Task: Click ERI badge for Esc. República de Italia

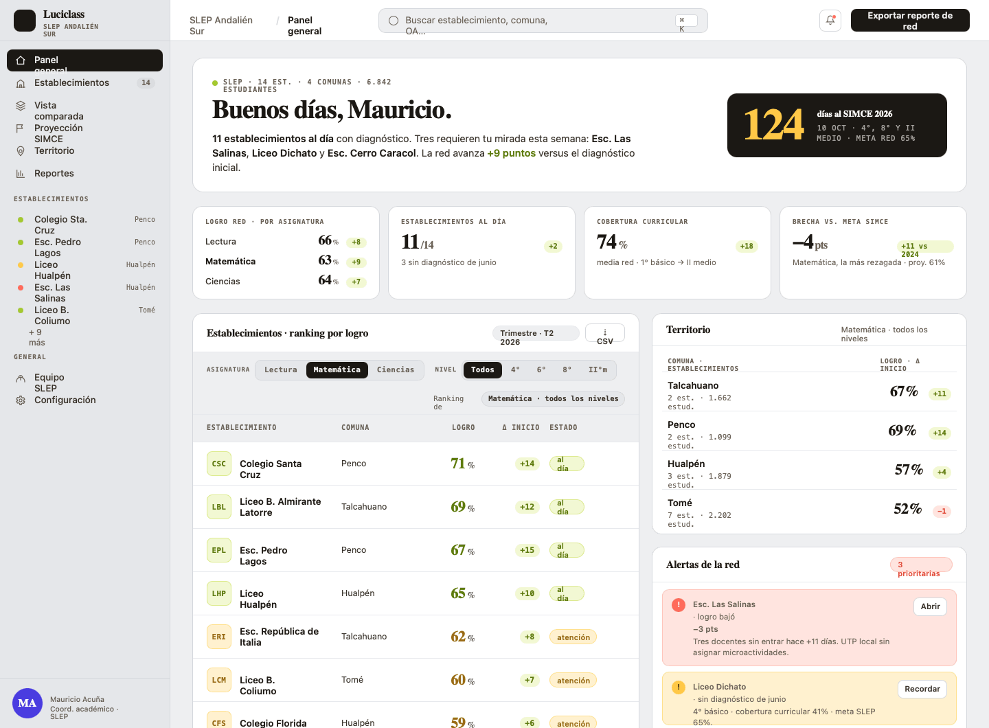Action: 219,637
